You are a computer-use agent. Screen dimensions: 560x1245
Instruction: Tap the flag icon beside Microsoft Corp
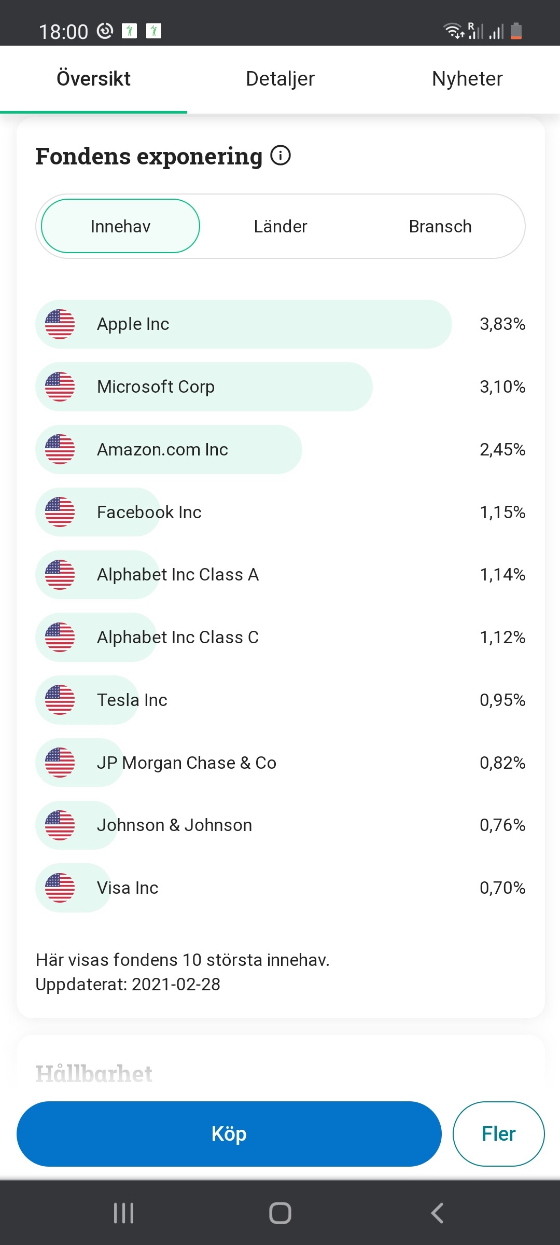(60, 387)
